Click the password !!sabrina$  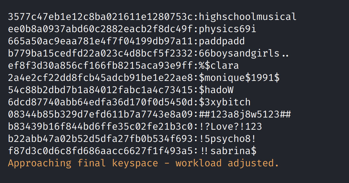228,151
